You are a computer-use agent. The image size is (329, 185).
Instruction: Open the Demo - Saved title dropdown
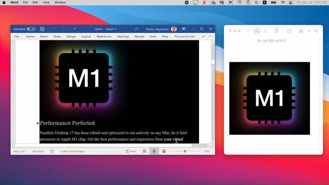pos(106,29)
